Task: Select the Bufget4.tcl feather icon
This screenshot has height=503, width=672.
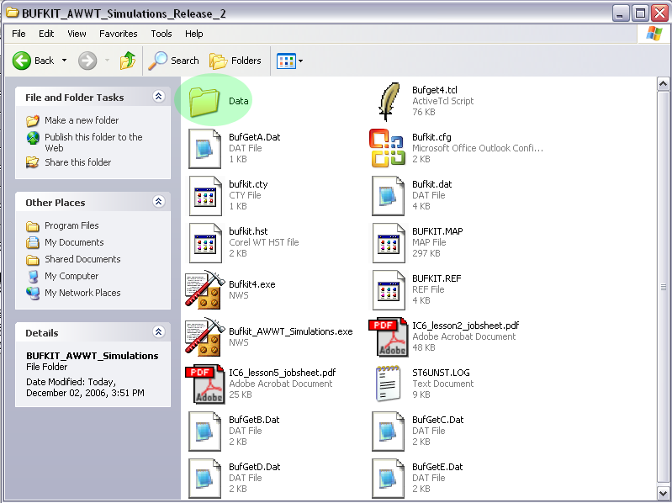Action: coord(389,101)
